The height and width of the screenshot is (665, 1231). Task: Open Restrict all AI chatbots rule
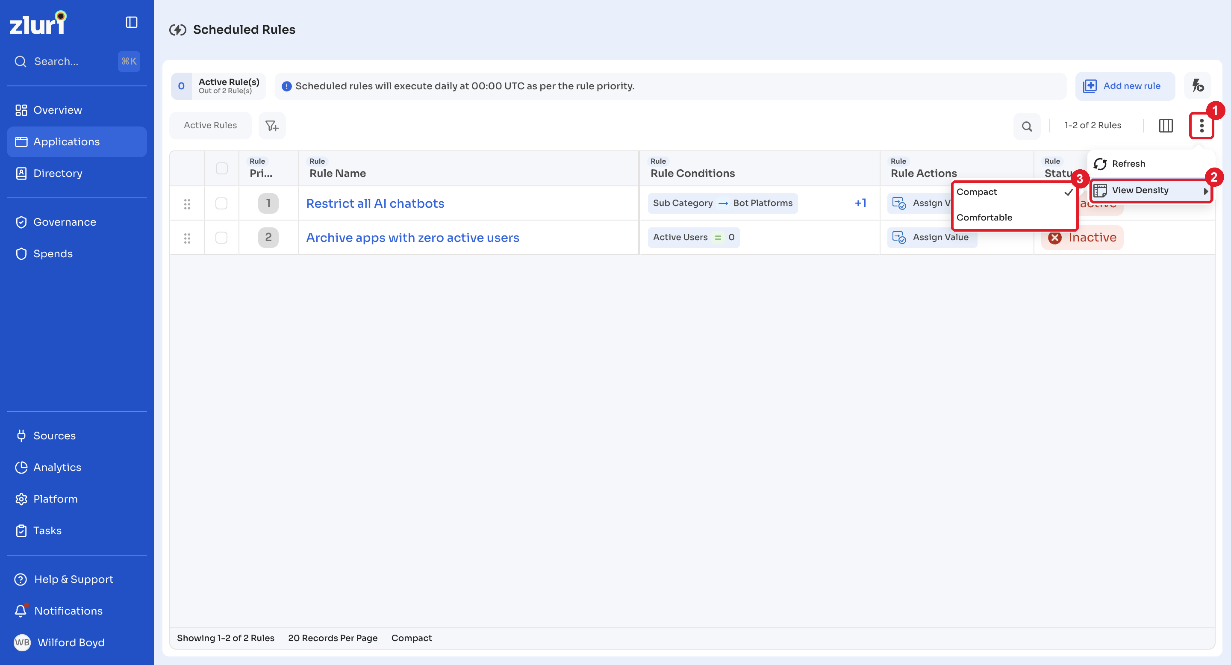tap(375, 203)
